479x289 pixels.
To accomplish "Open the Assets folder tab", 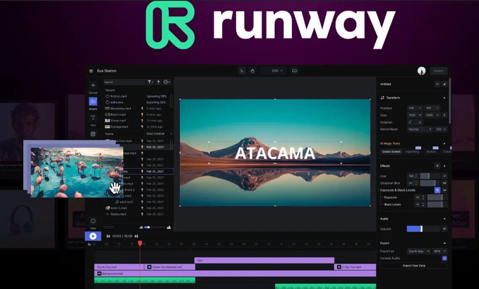I will click(x=93, y=102).
